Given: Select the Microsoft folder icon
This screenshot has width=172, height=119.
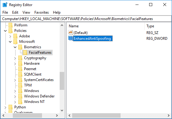Looking at the screenshot, I should 15,42.
